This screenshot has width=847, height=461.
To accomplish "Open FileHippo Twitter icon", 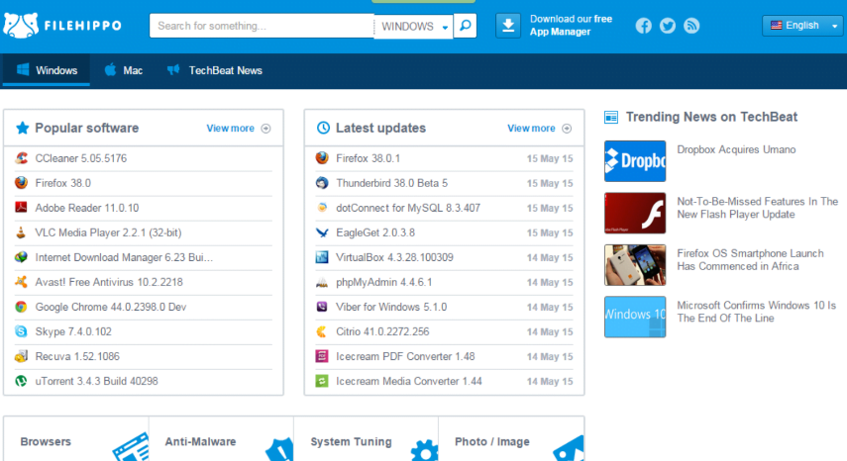I will tap(668, 26).
